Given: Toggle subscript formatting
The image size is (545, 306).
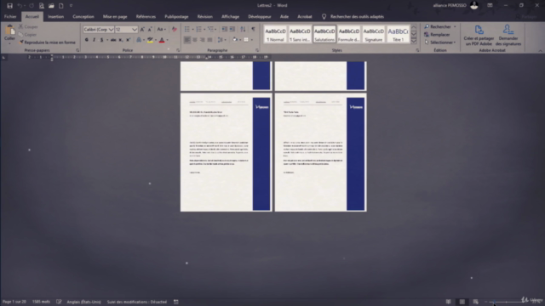Looking at the screenshot, I should point(121,40).
